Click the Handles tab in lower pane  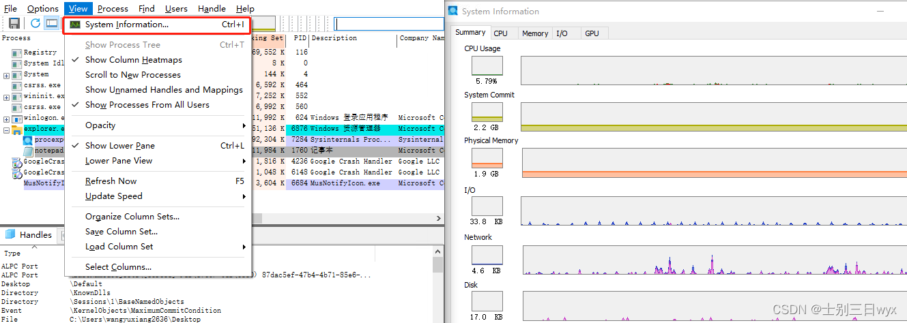[29, 234]
